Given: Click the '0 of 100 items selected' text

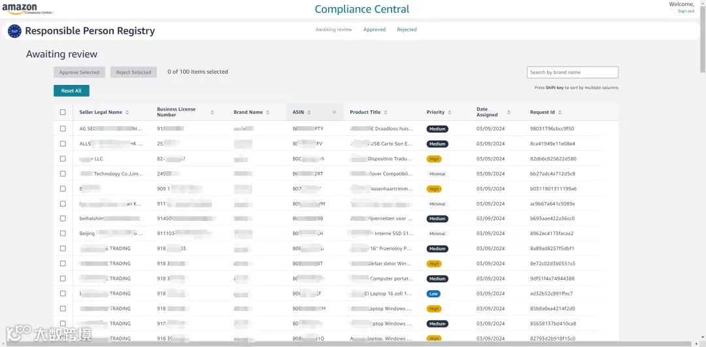Looking at the screenshot, I should click(x=197, y=72).
